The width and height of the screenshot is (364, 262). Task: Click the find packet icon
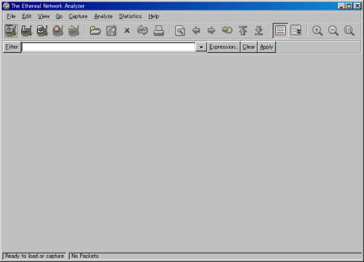click(180, 30)
